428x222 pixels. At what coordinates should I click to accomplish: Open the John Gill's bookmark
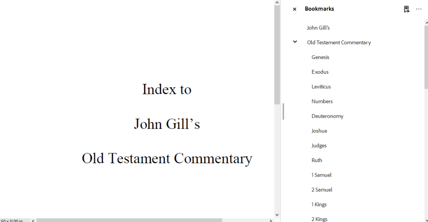[x=318, y=28]
